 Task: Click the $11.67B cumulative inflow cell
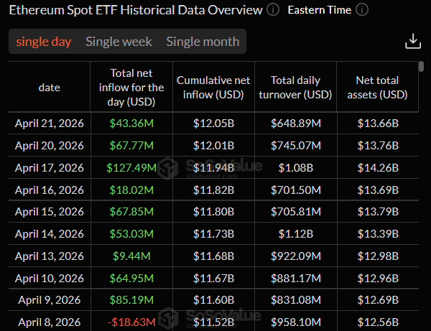[x=213, y=279]
